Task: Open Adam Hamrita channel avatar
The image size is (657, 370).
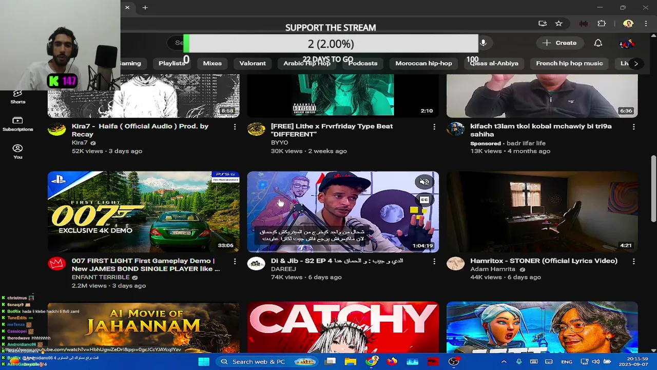Action: coord(455,264)
